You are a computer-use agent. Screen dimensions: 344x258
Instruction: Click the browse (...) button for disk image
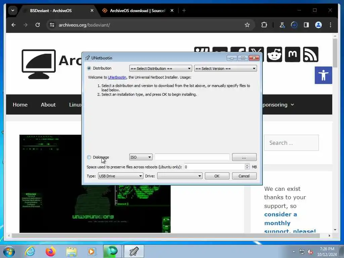(x=244, y=157)
